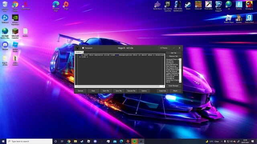Screen dimensions: 257x144
Task: Select the Among Us desktop icon
Action: [x=249, y=6]
